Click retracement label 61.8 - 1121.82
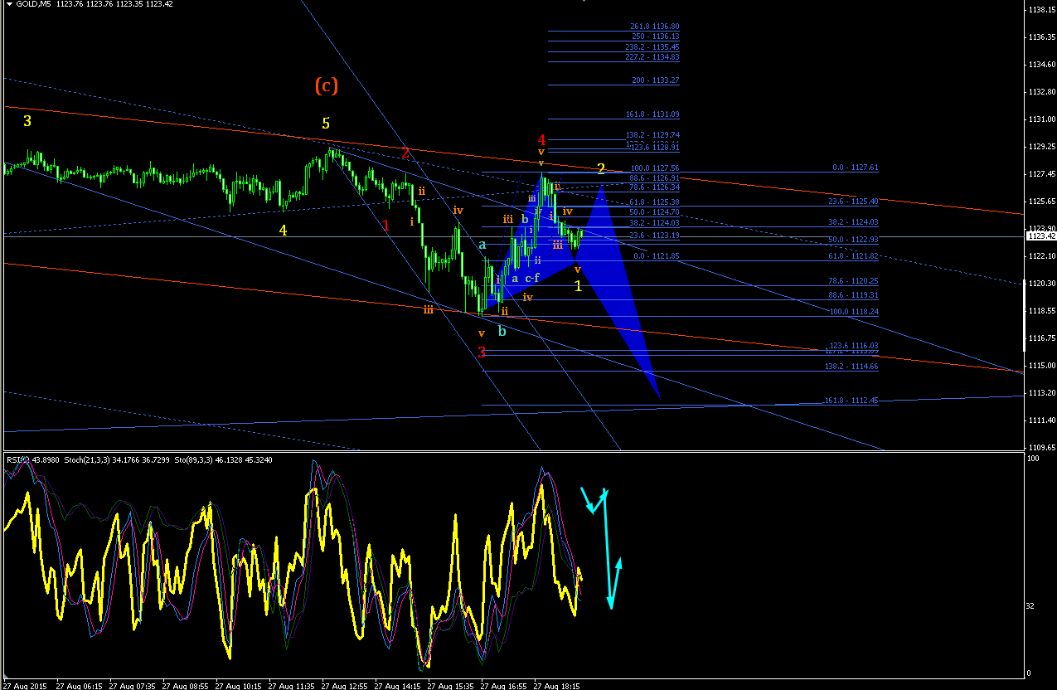This screenshot has width=1057, height=690. (x=853, y=256)
